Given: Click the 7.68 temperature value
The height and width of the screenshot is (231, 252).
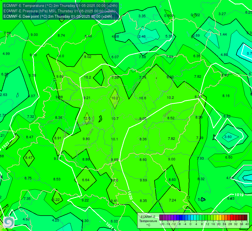Looking at the screenshot, I should pyautogui.click(x=142, y=57).
